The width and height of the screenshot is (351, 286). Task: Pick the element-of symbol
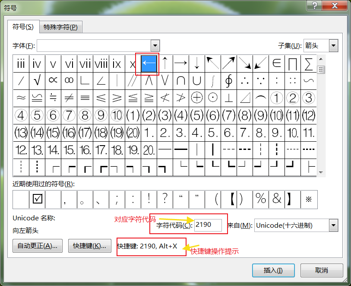pos(276,64)
